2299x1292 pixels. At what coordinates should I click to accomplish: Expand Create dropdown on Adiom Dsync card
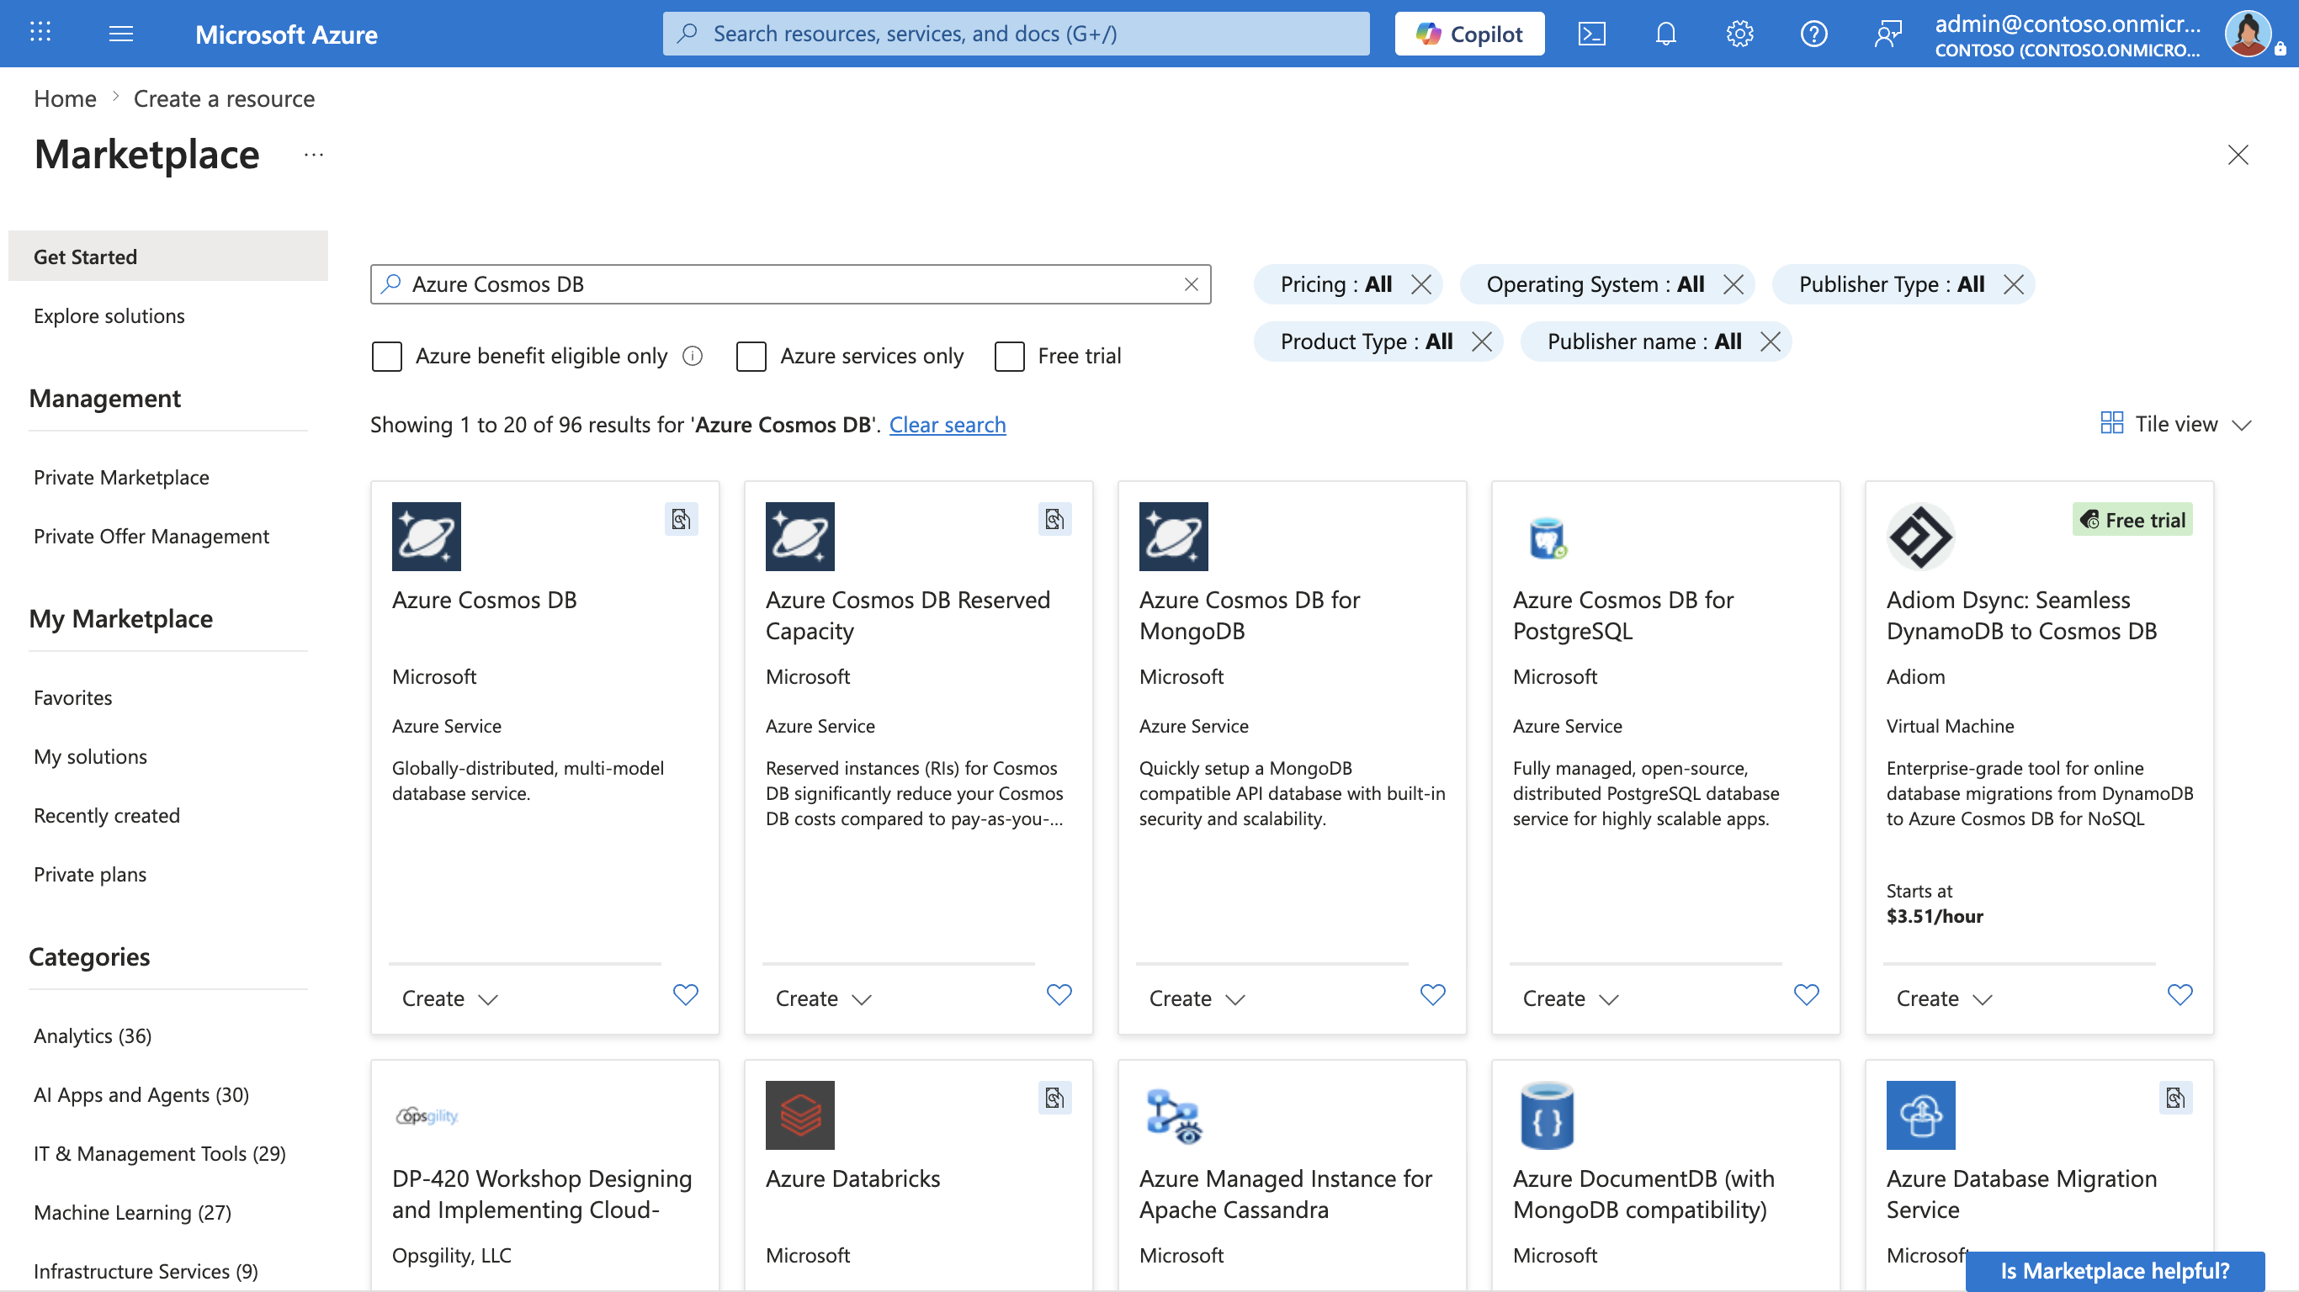(x=1945, y=998)
